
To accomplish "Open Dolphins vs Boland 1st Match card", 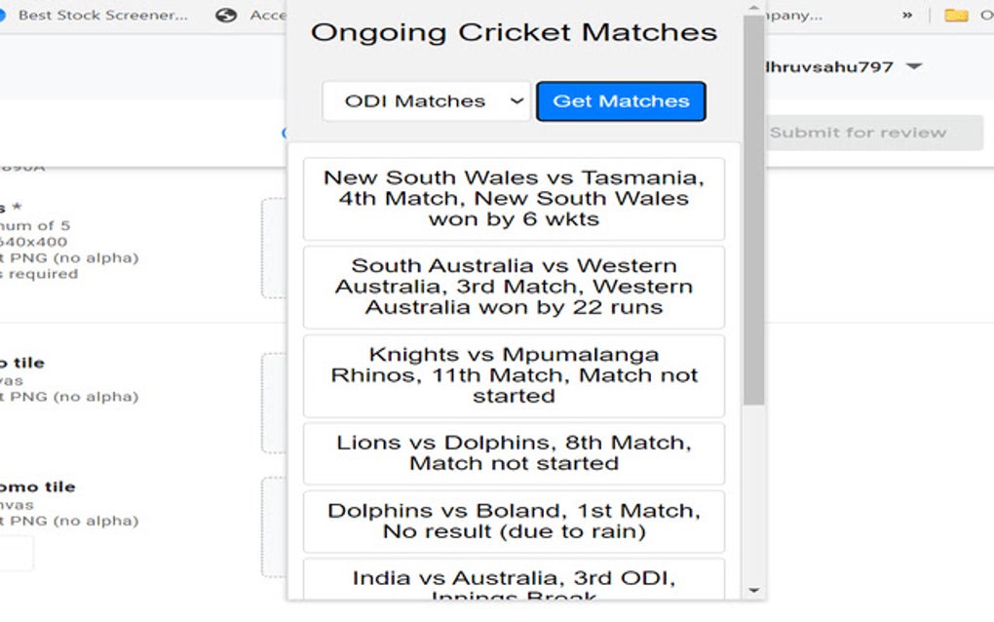I will [514, 522].
